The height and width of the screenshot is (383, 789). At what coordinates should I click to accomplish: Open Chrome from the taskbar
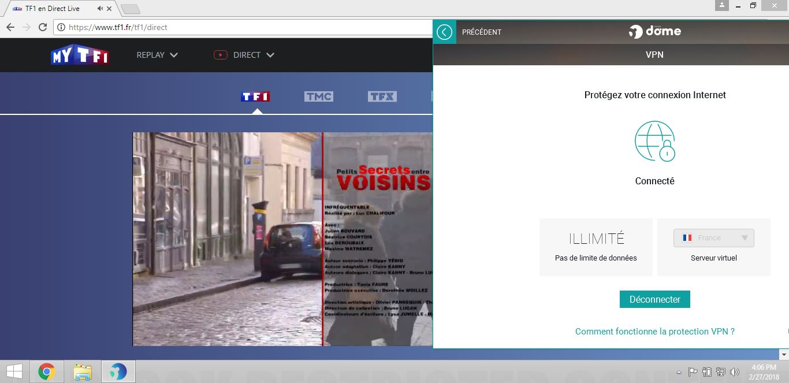coord(47,371)
